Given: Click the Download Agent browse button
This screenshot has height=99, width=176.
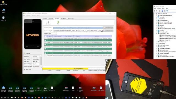Looking at the screenshot, I should [x=108, y=28].
